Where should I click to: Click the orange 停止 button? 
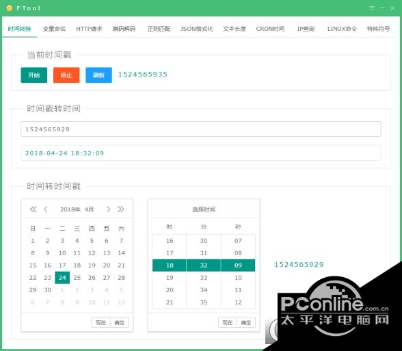[66, 75]
